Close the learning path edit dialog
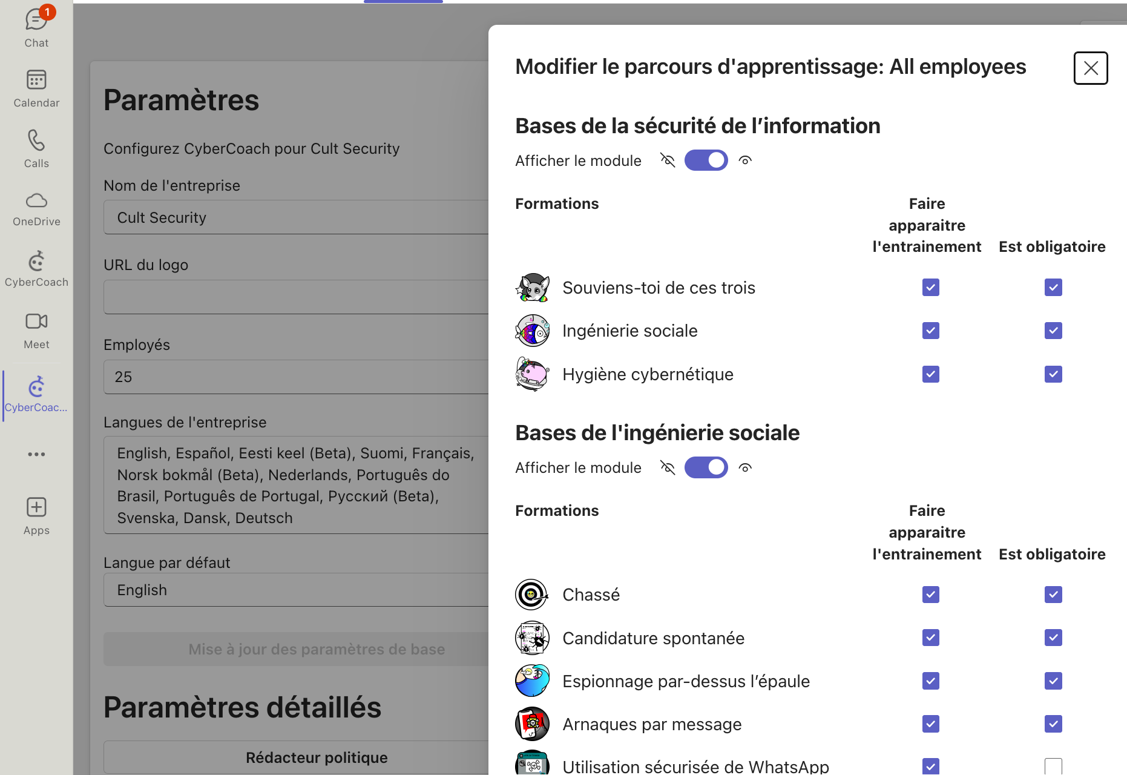Viewport: 1127px width, 775px height. point(1090,68)
